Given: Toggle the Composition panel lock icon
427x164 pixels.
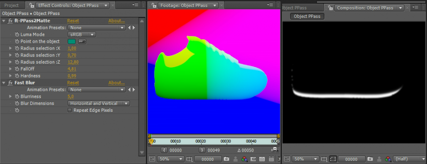Looking at the screenshot, I should point(331,8).
